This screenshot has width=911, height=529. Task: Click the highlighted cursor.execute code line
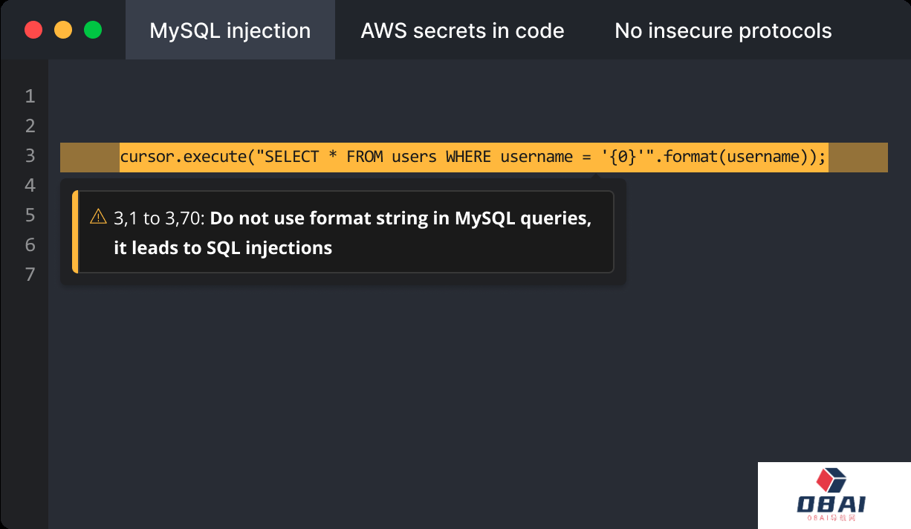point(473,157)
